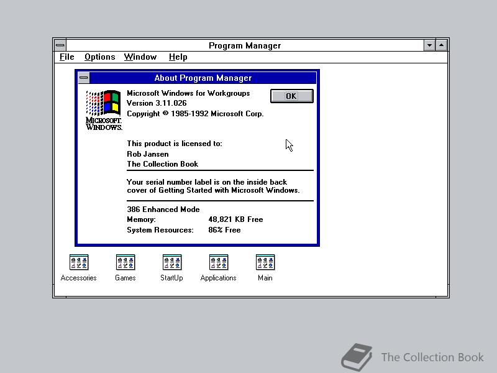Minimize the Program Manager window

[429, 45]
